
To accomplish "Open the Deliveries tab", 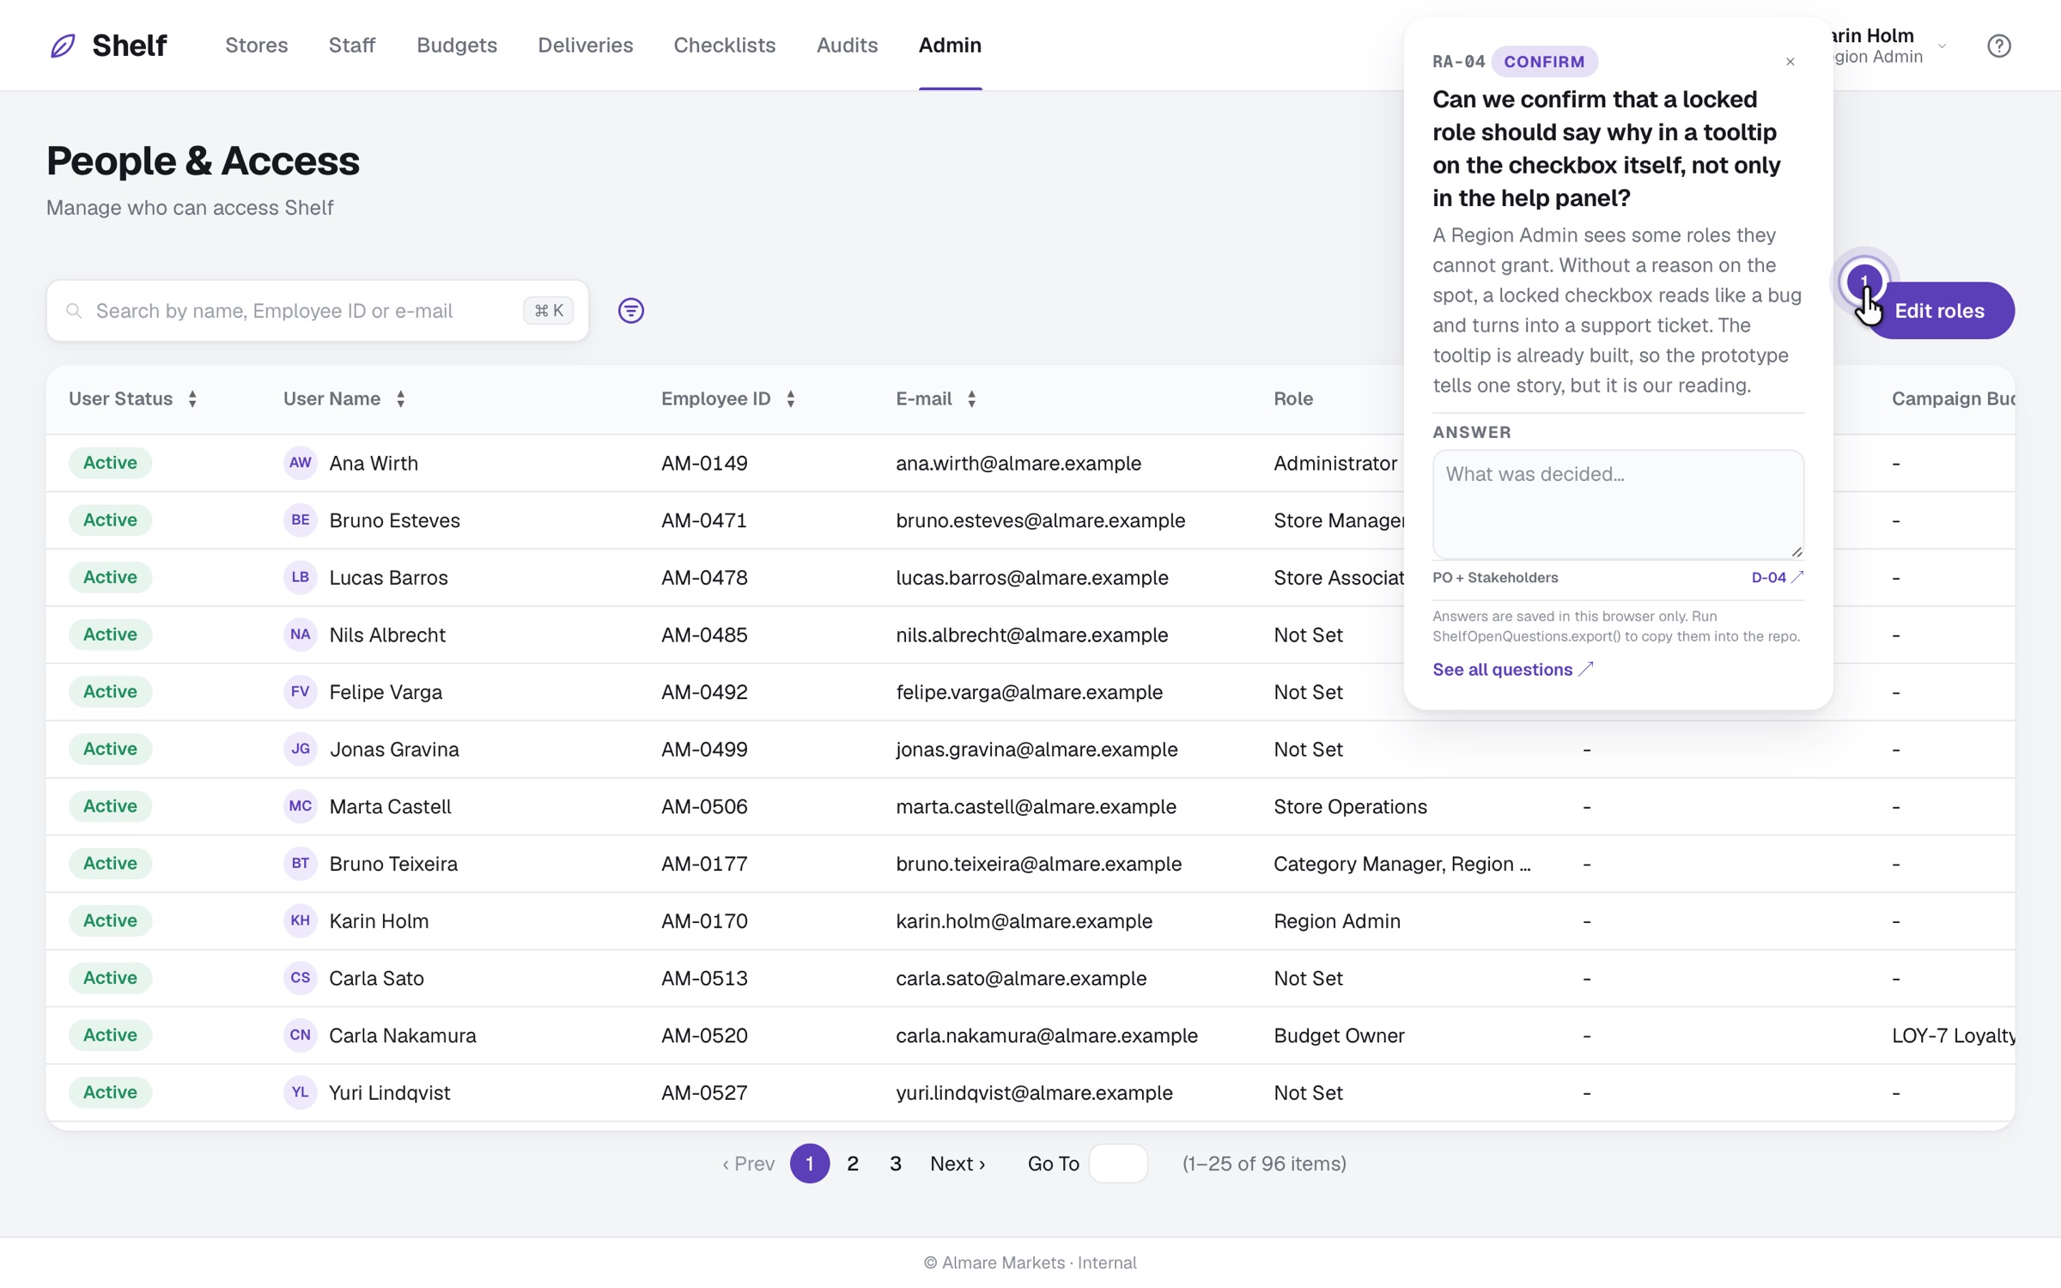I will pyautogui.click(x=586, y=46).
